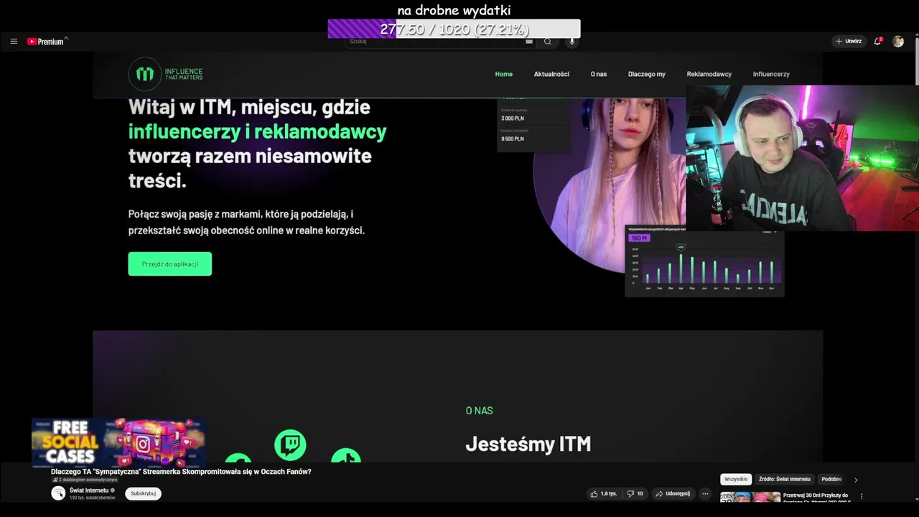Screen dimensions: 919x517
Task: Open the Dlaczego my nav item
Action: 647,74
